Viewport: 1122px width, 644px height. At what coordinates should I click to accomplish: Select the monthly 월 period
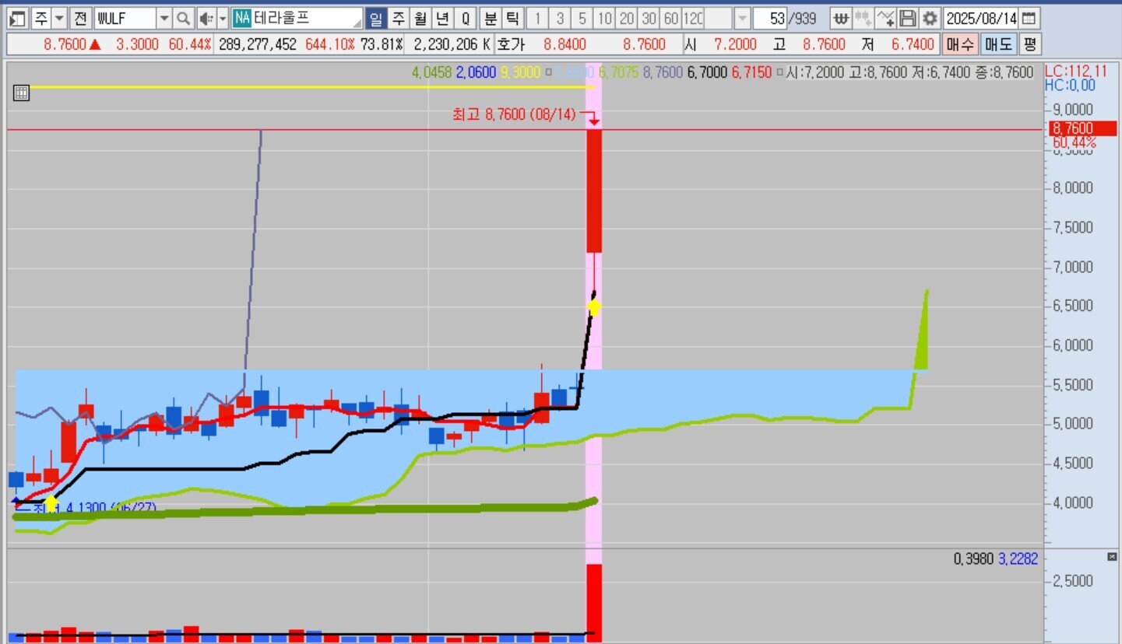click(420, 18)
